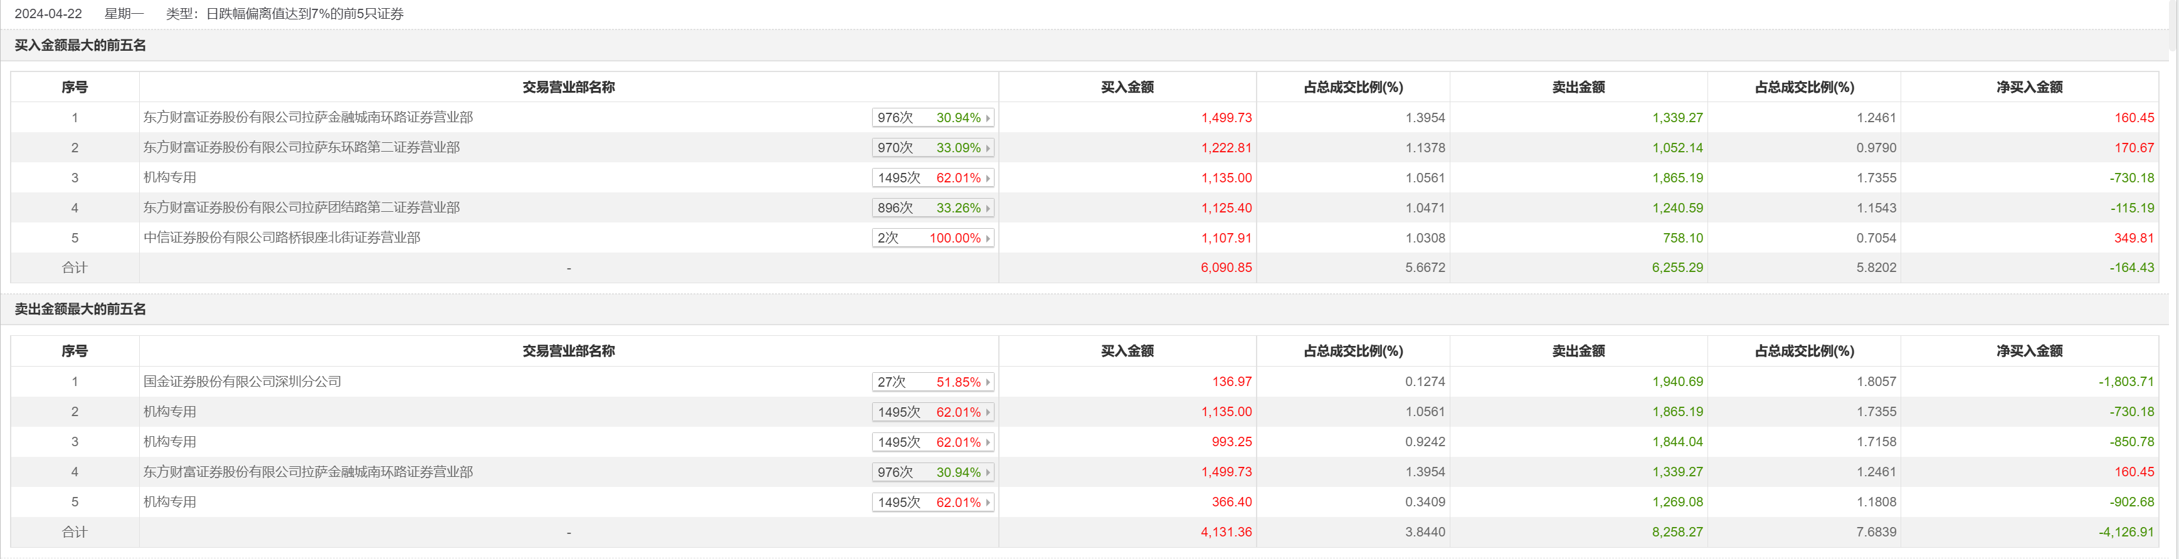The width and height of the screenshot is (2179, 559).
Task: Open the 拉萨团结路第二证券营业部 brokerage link
Action: click(x=301, y=208)
